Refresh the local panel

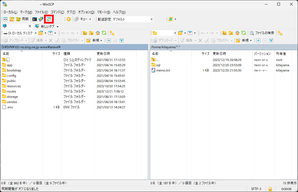[104, 33]
